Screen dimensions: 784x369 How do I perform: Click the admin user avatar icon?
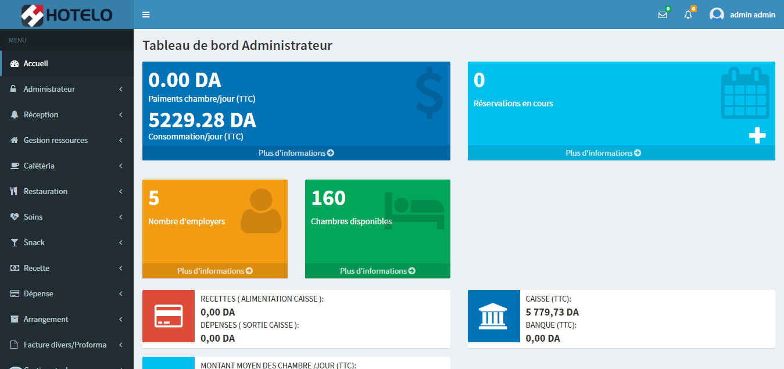[717, 15]
